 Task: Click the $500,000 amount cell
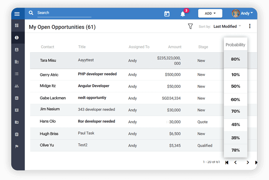coord(173,75)
